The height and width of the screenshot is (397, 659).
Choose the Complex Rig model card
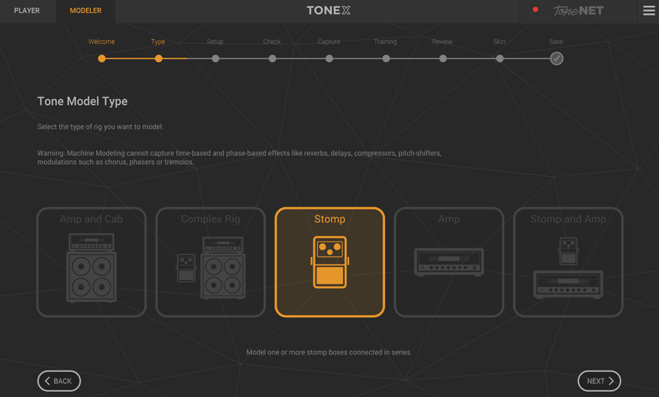click(211, 262)
